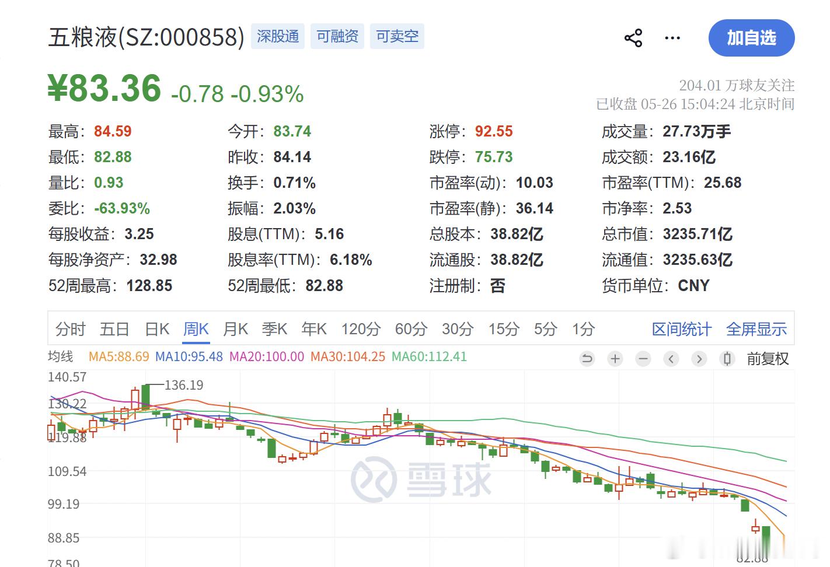Move chart right with next arrow
The height and width of the screenshot is (567, 830).
coord(699,359)
